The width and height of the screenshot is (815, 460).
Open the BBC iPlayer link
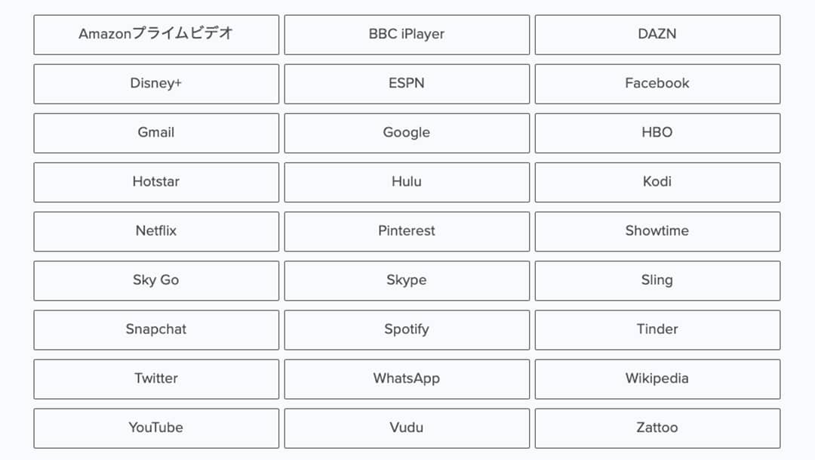click(x=407, y=35)
